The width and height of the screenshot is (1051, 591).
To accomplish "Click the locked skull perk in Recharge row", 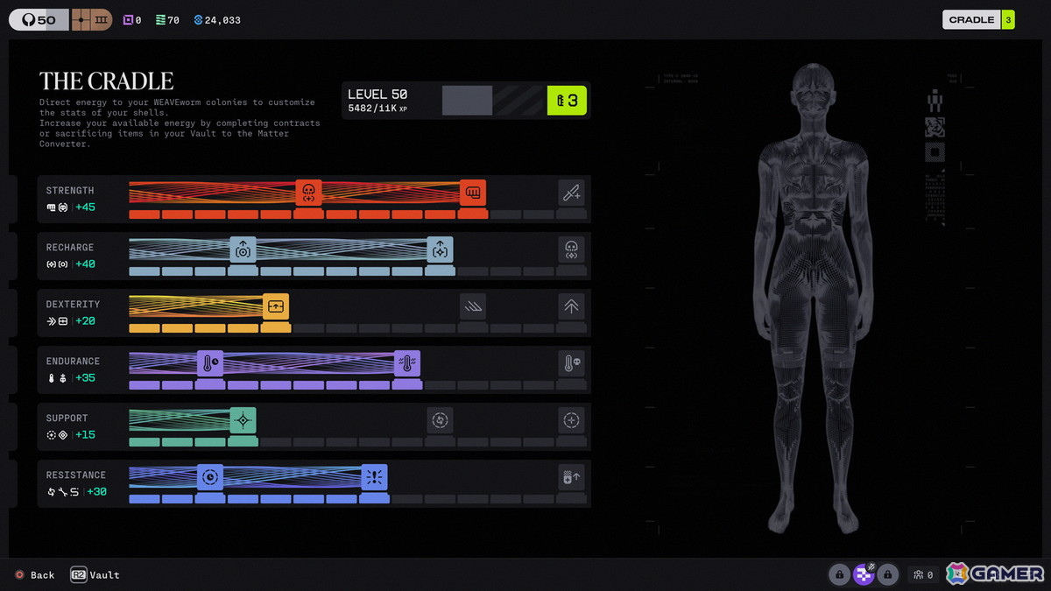I will pos(571,250).
